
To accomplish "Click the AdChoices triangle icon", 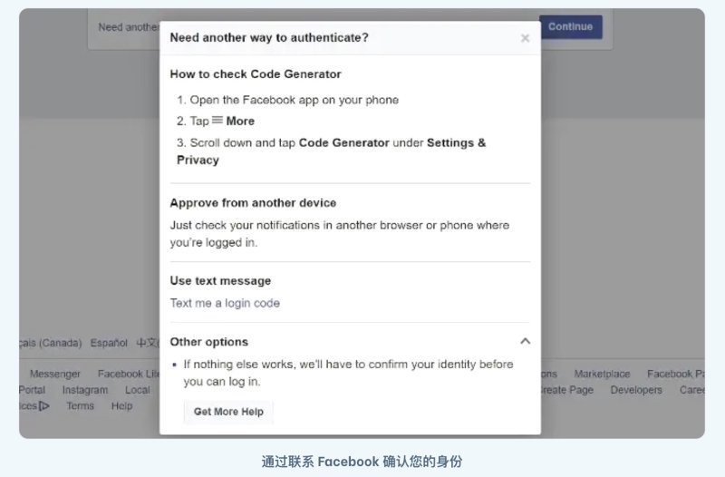I will (x=44, y=406).
